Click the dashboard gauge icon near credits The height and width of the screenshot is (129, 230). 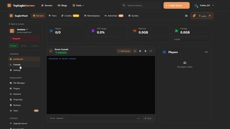(186, 16)
